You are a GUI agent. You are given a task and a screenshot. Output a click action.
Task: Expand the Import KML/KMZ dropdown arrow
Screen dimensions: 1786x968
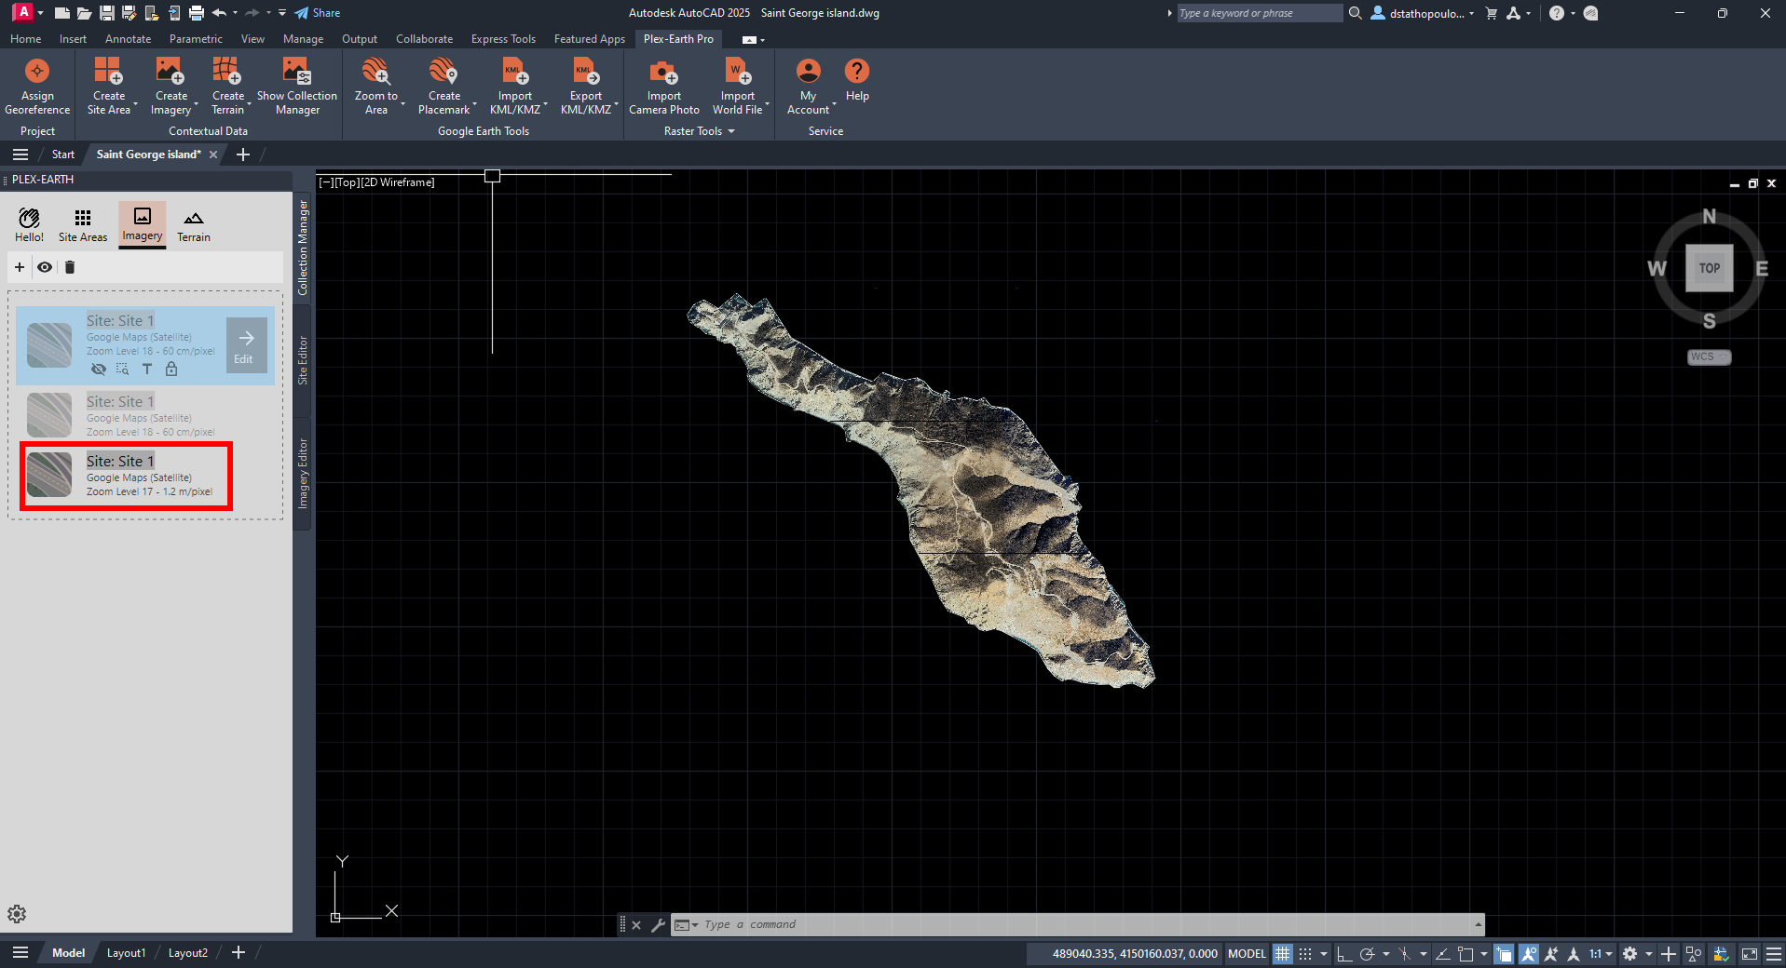[x=546, y=104]
